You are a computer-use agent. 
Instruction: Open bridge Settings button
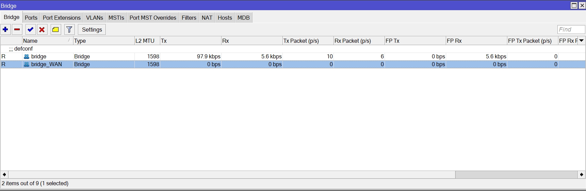click(92, 30)
